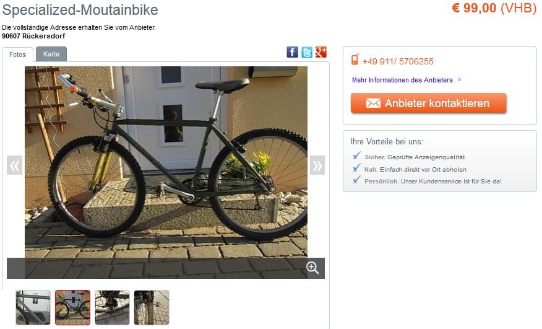Advance to next photo arrow
542x329 pixels.
click(317, 165)
